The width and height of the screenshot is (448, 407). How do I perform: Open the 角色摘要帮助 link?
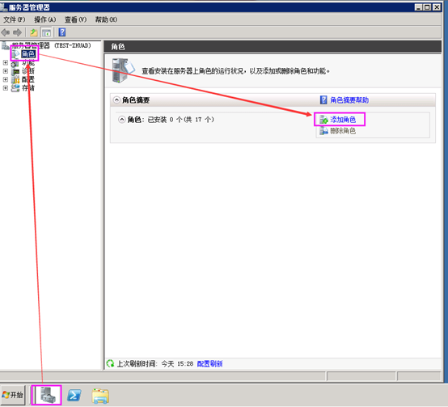pyautogui.click(x=349, y=100)
